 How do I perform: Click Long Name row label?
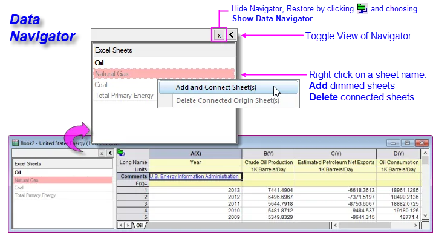coord(133,162)
